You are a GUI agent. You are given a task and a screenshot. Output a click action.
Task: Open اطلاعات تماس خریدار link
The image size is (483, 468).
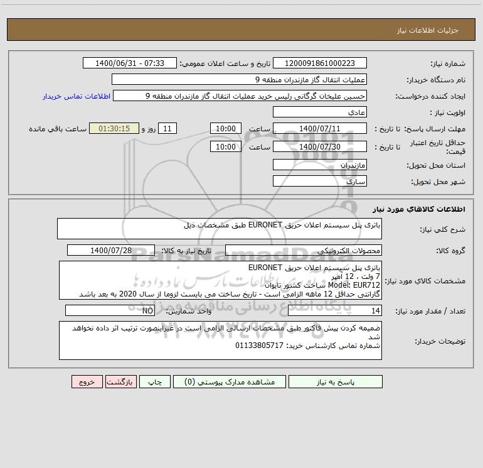click(77, 96)
